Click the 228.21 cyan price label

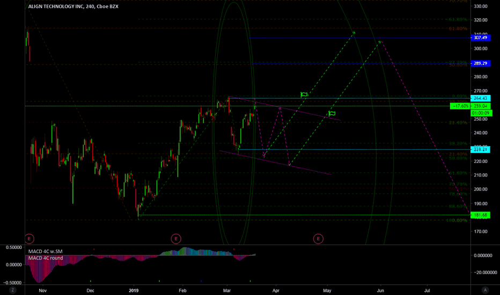pyautogui.click(x=480, y=149)
